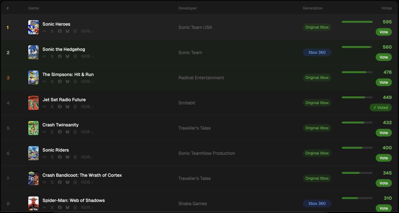Select Original Xbox badge on Sonic Heroes

click(317, 27)
